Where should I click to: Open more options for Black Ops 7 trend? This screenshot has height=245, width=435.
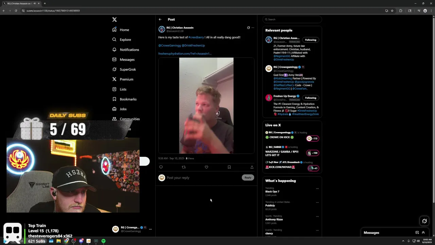click(317, 189)
